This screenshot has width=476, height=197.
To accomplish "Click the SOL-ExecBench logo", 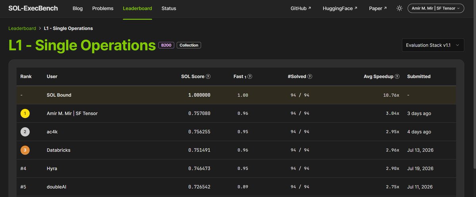I will pyautogui.click(x=34, y=8).
